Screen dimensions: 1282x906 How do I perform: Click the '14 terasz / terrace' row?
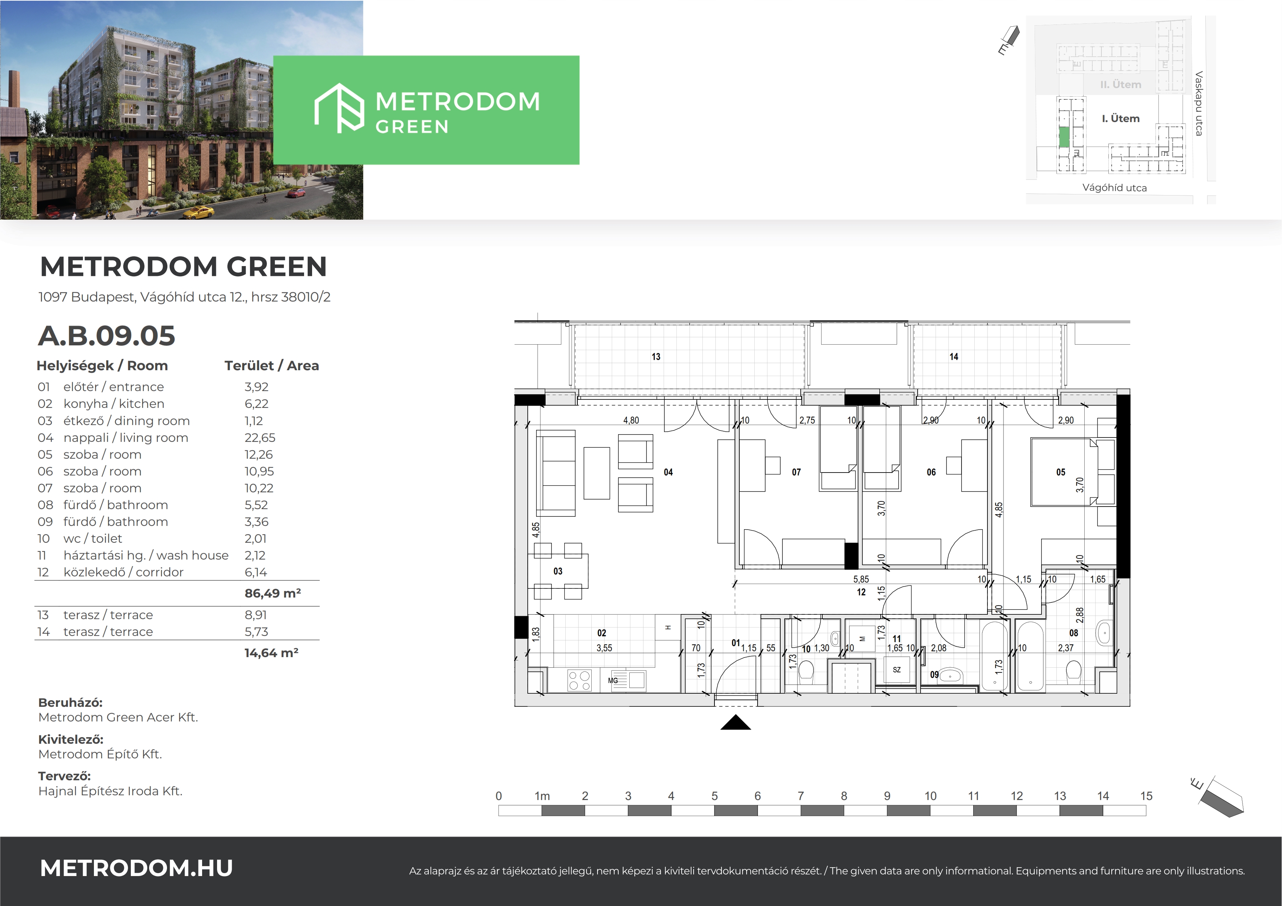coord(177,632)
